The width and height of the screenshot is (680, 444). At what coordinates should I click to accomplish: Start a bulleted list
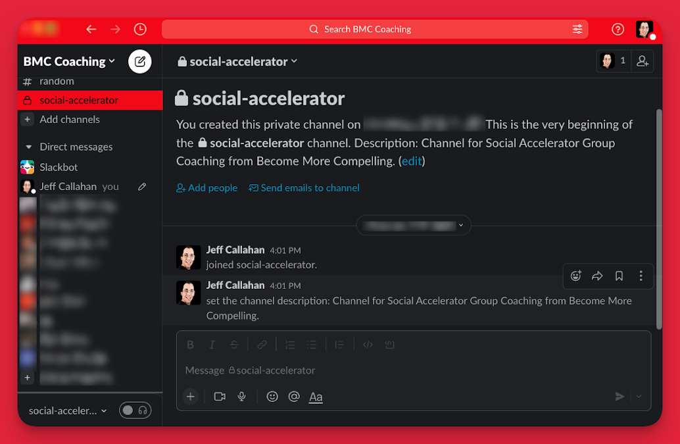pyautogui.click(x=312, y=345)
